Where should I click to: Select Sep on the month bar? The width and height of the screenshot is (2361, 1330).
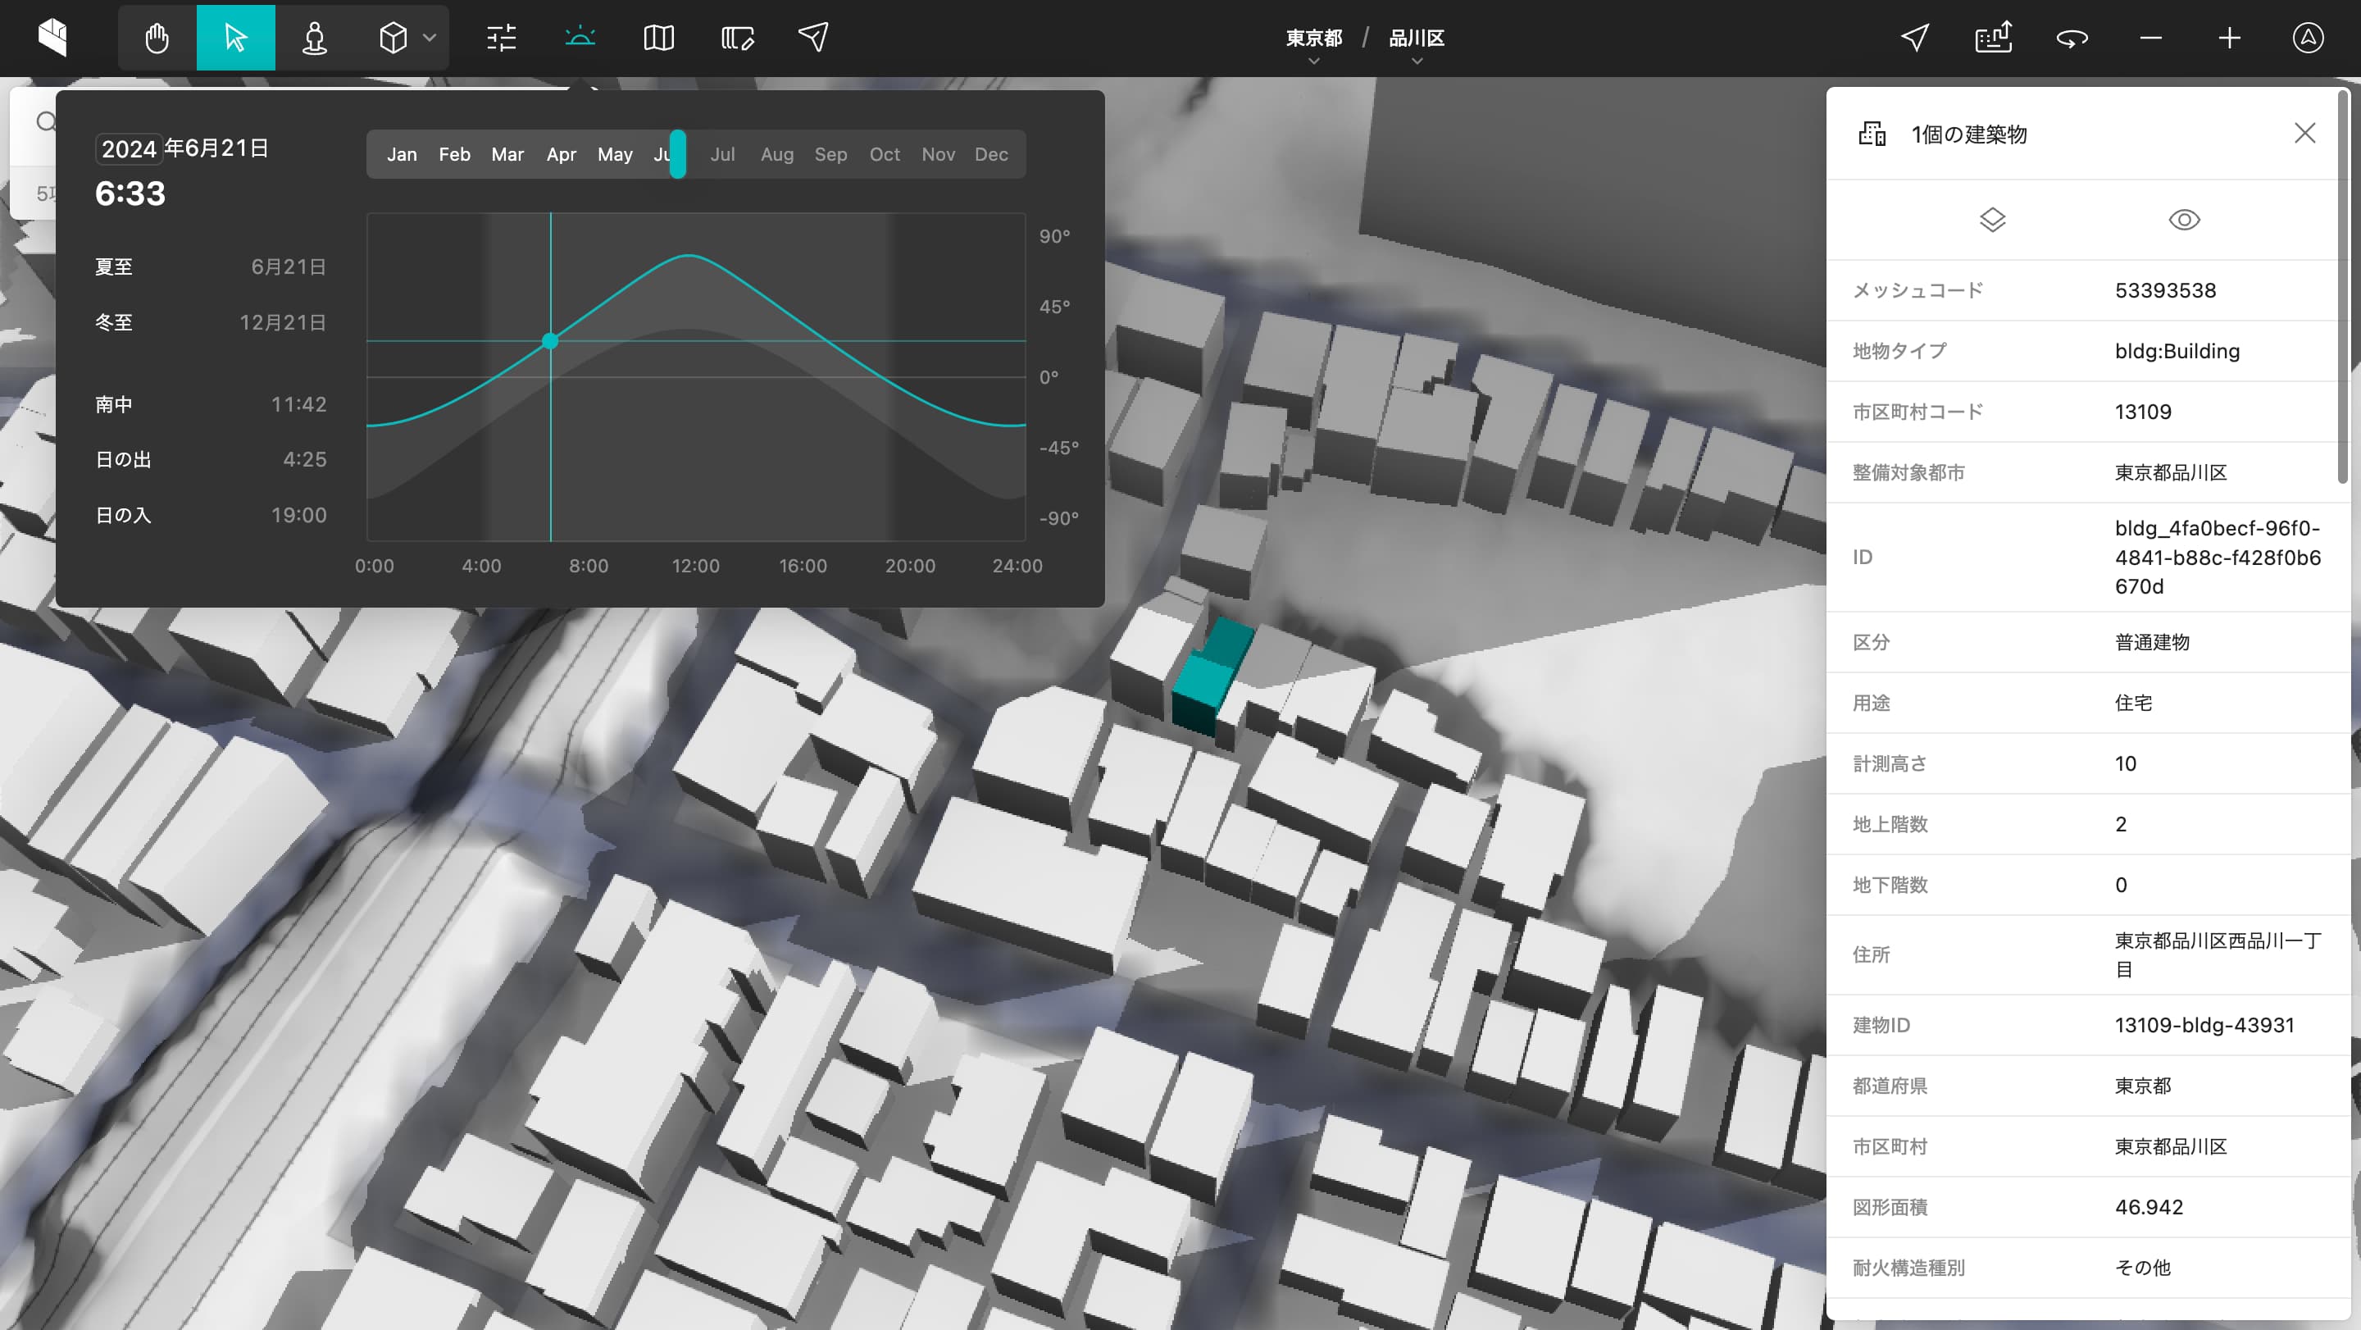tap(830, 154)
